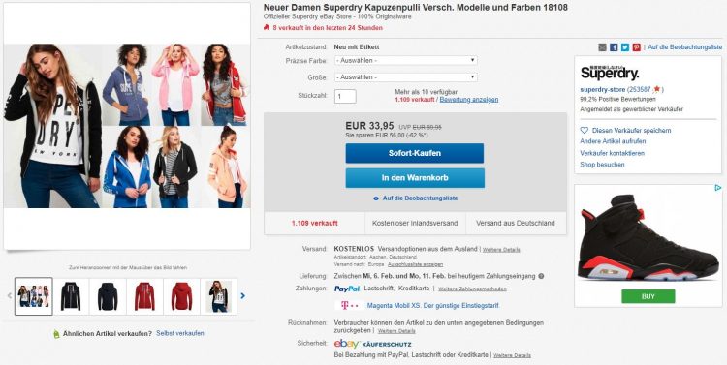Click previous arrow in thumbnail strip
The height and width of the screenshot is (365, 727).
[x=10, y=296]
